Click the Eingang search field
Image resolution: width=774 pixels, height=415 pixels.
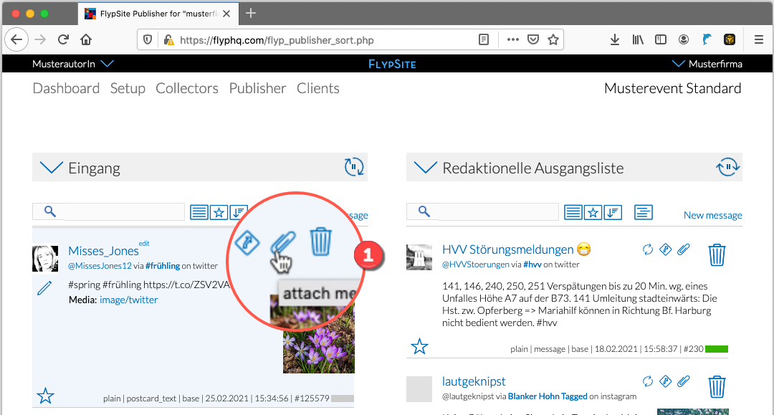[109, 211]
